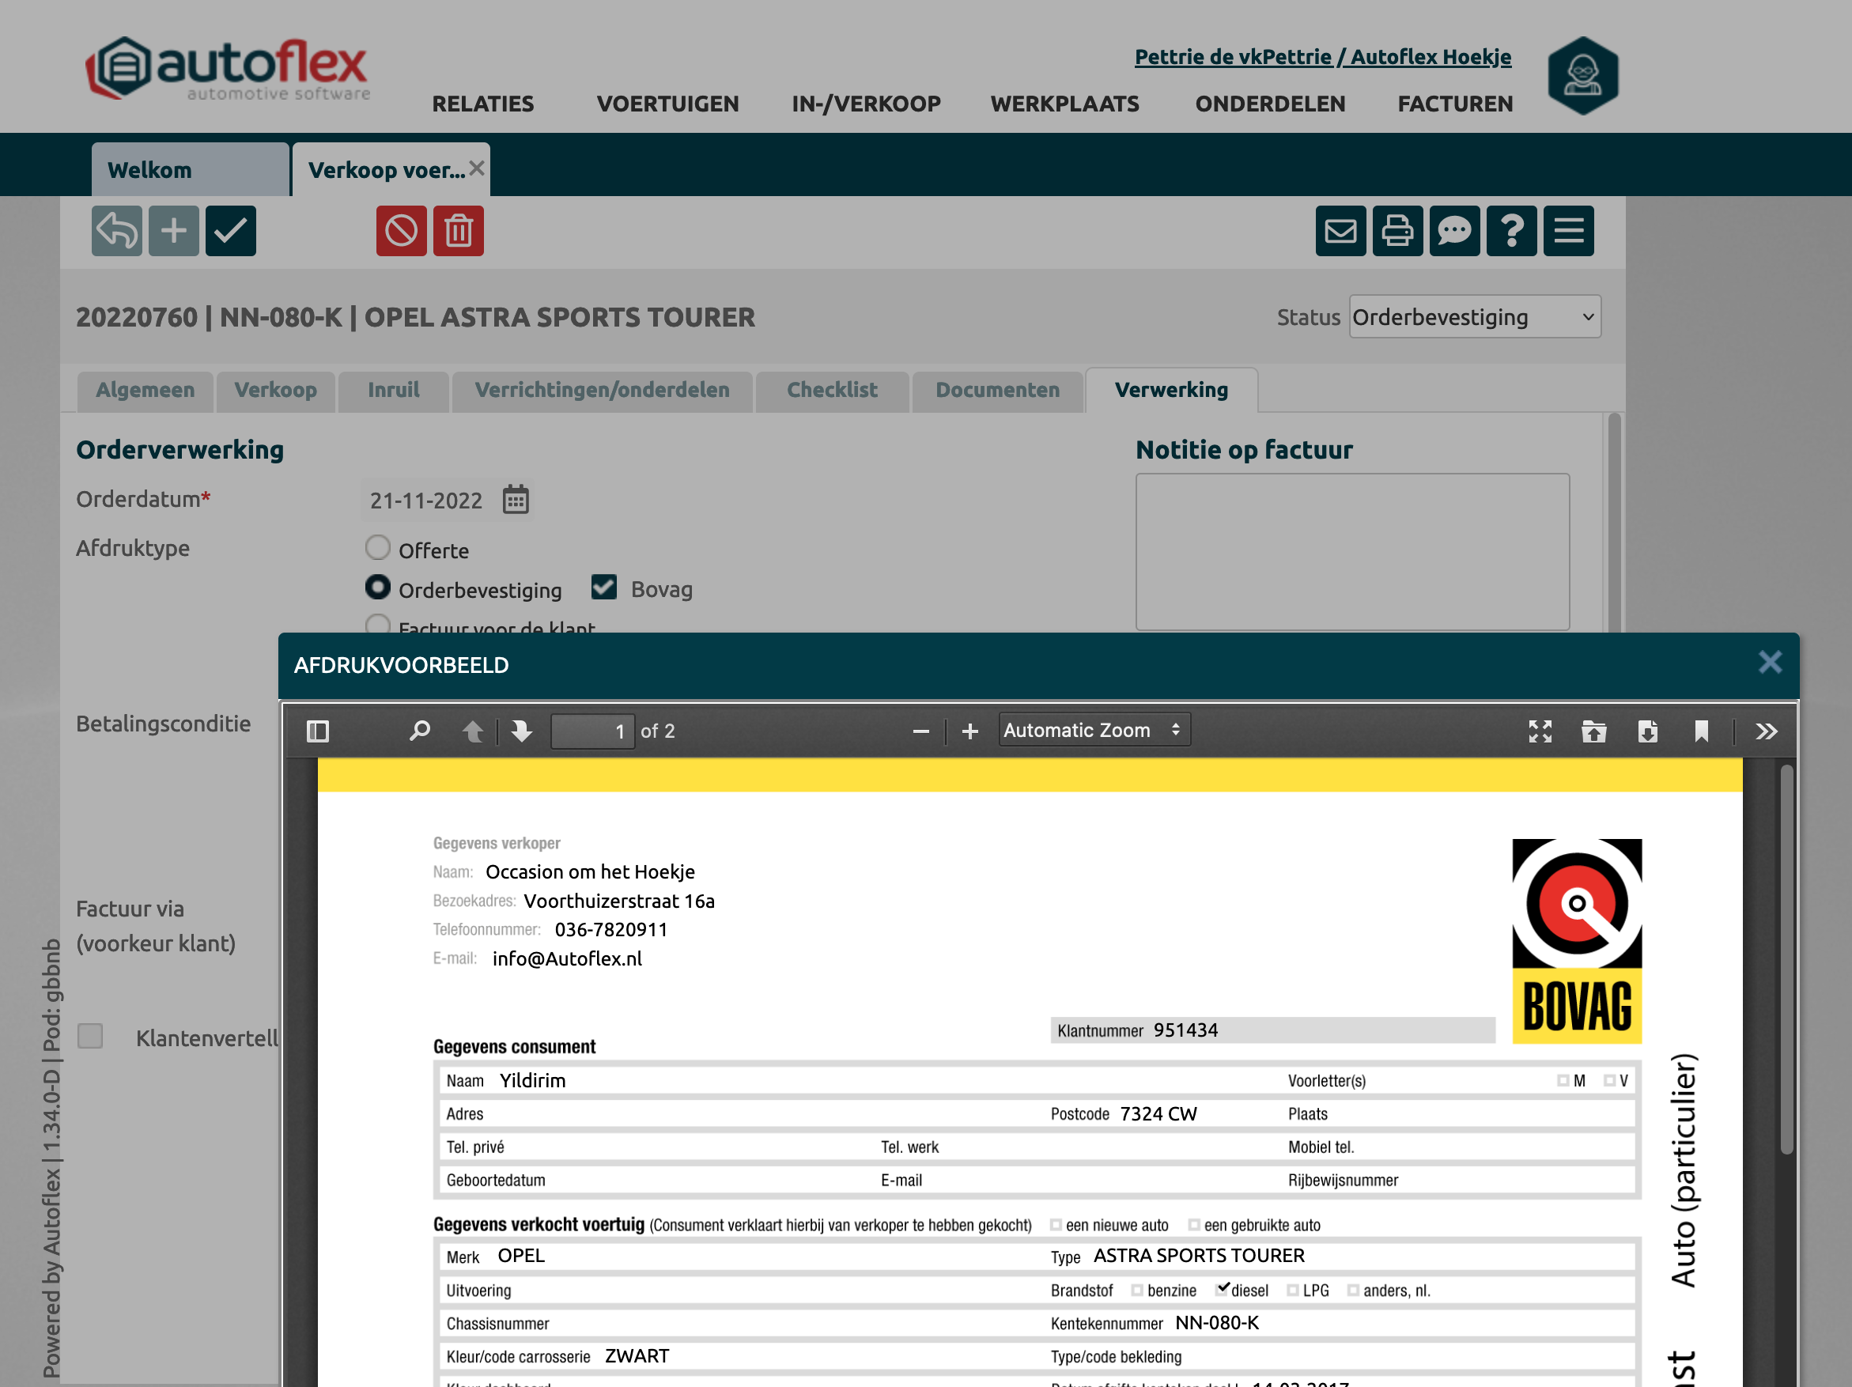Open the WERKPLAATS menu
The width and height of the screenshot is (1852, 1387).
[x=1064, y=104]
